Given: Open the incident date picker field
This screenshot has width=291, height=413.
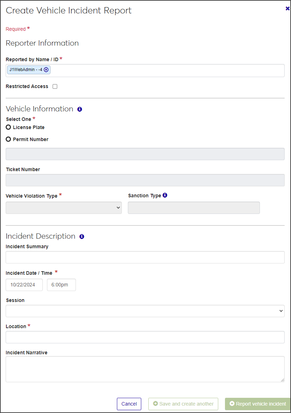Looking at the screenshot, I should (x=24, y=285).
